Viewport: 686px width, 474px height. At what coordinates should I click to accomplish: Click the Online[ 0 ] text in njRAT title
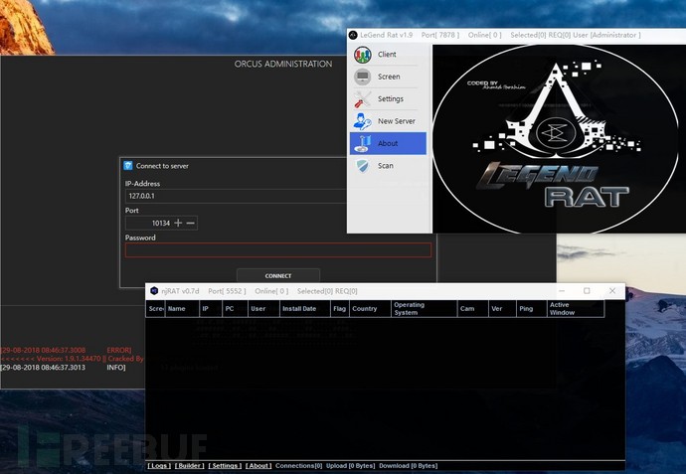pos(271,291)
